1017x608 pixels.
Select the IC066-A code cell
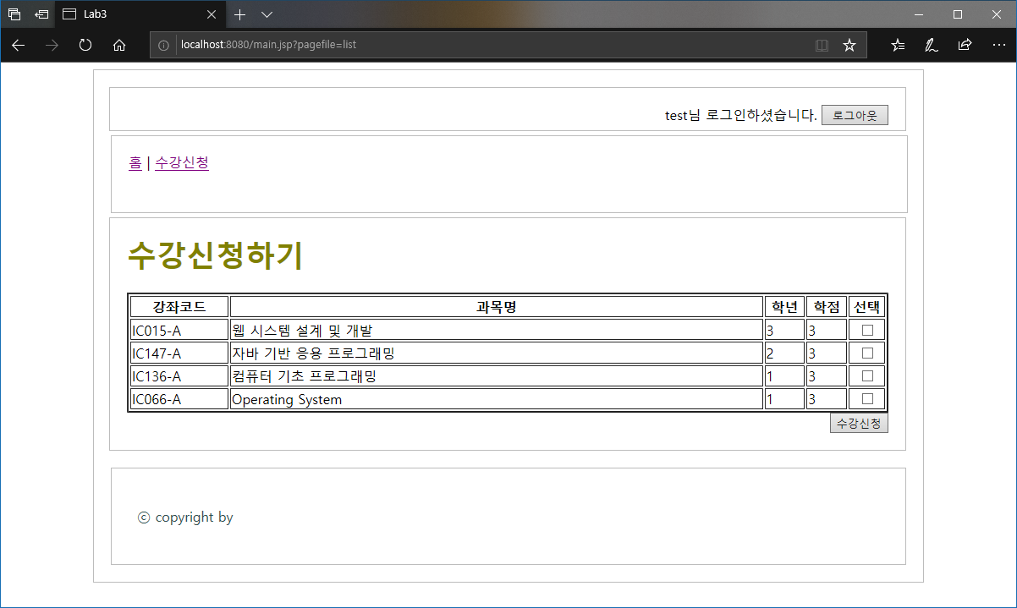[x=179, y=399]
